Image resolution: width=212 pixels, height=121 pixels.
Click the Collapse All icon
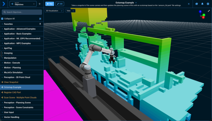pyautogui.click(x=2, y=19)
